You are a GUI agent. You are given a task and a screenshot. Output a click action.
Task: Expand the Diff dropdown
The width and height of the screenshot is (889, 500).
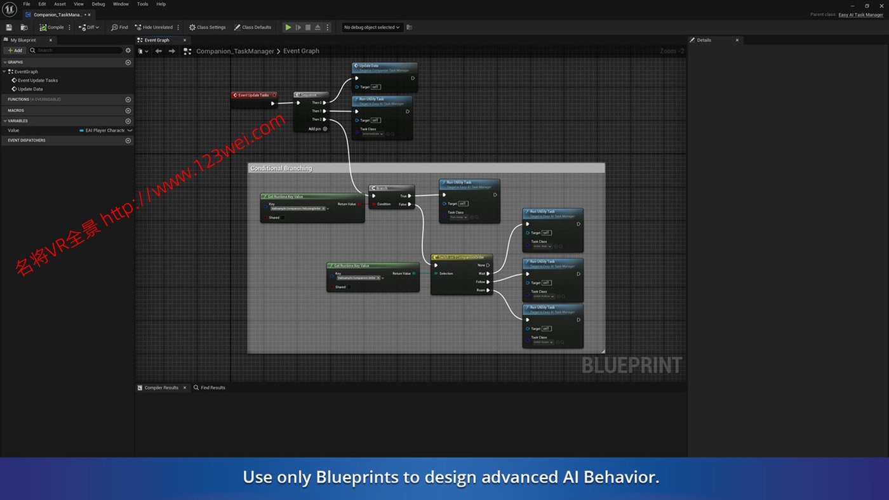[x=97, y=27]
